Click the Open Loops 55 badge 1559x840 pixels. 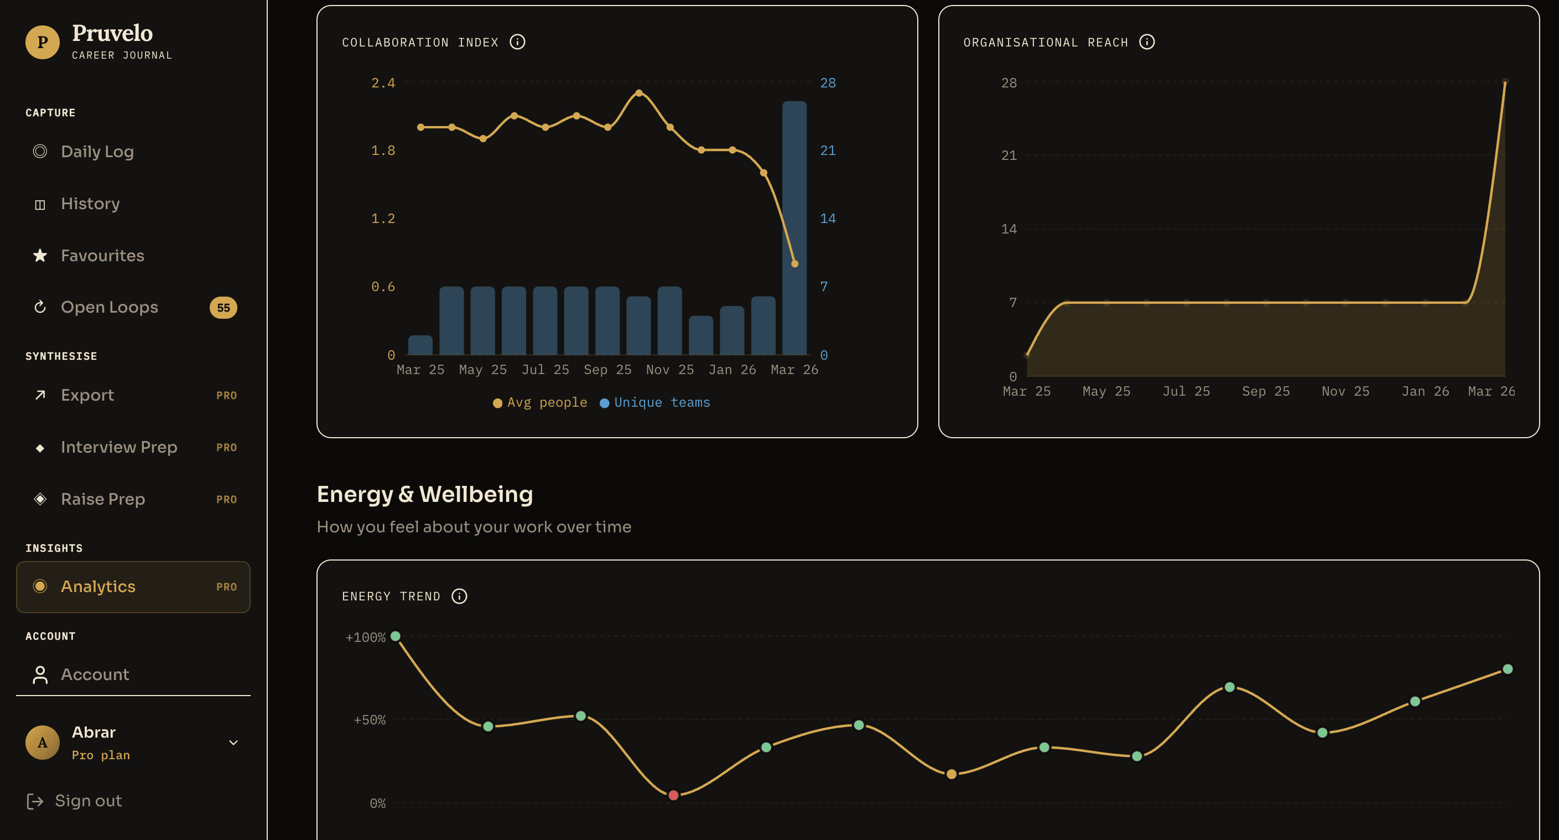click(x=224, y=307)
